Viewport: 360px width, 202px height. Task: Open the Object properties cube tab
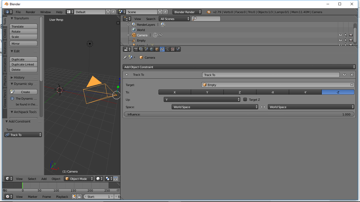click(x=157, y=49)
